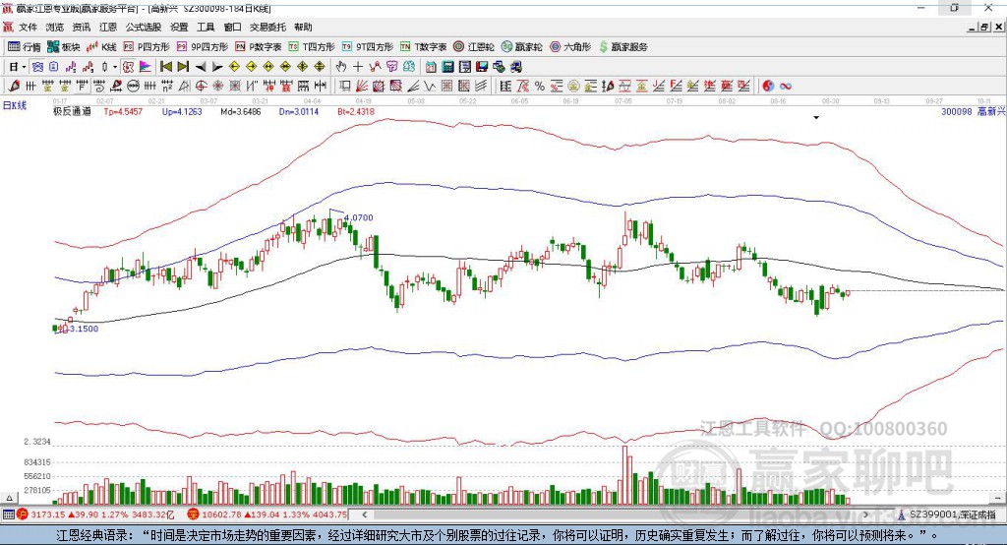Image resolution: width=1007 pixels, height=545 pixels.
Task: Open the P数字表 tool
Action: pos(259,47)
